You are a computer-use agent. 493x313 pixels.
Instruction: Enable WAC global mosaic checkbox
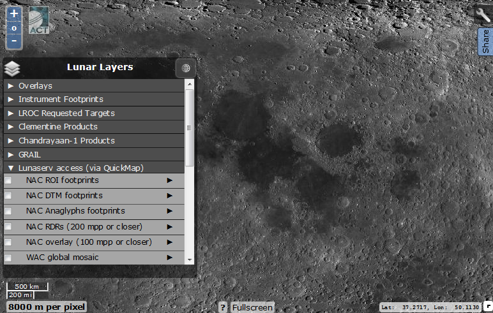click(8, 258)
